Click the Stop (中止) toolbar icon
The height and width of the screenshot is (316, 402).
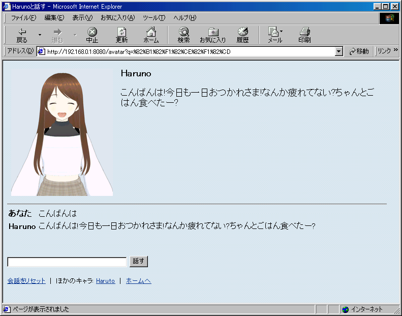pyautogui.click(x=92, y=35)
